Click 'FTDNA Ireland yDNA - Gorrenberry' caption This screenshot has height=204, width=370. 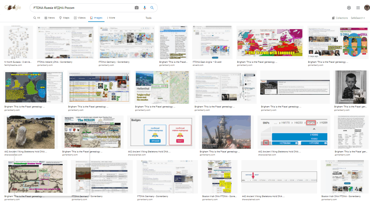54,62
